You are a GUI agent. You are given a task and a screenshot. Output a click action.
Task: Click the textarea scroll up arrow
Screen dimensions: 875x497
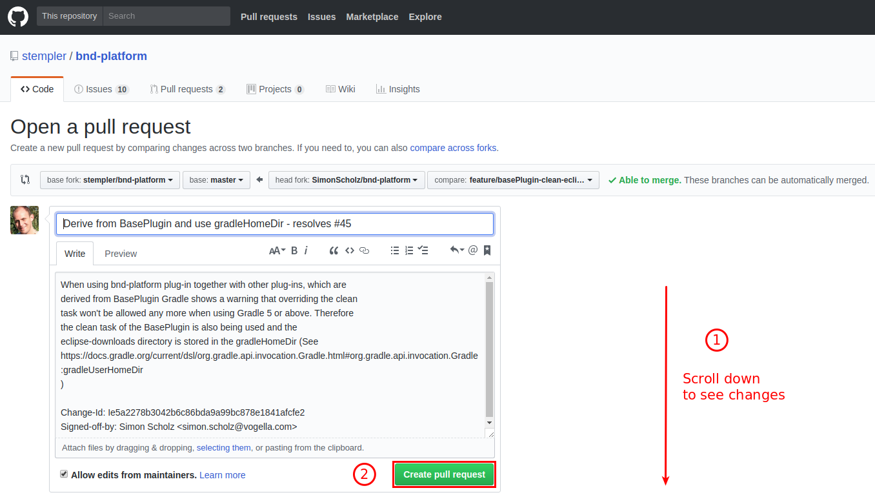tap(490, 278)
